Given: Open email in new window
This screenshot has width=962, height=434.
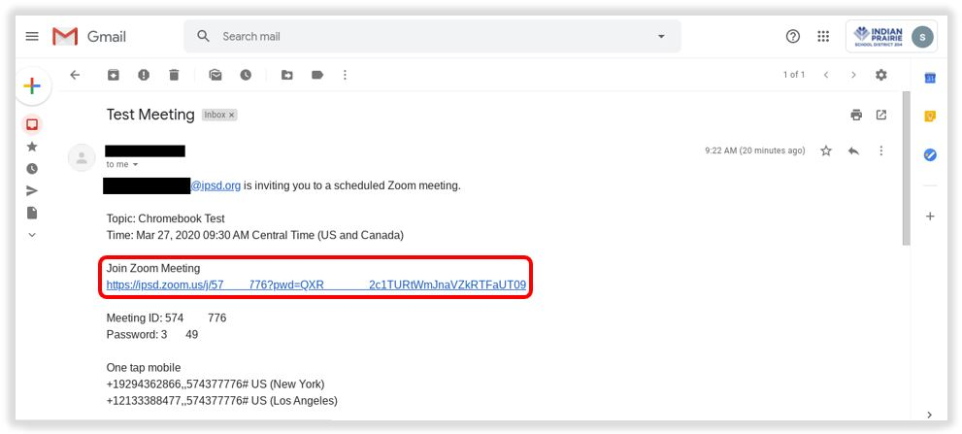Looking at the screenshot, I should coord(881,115).
